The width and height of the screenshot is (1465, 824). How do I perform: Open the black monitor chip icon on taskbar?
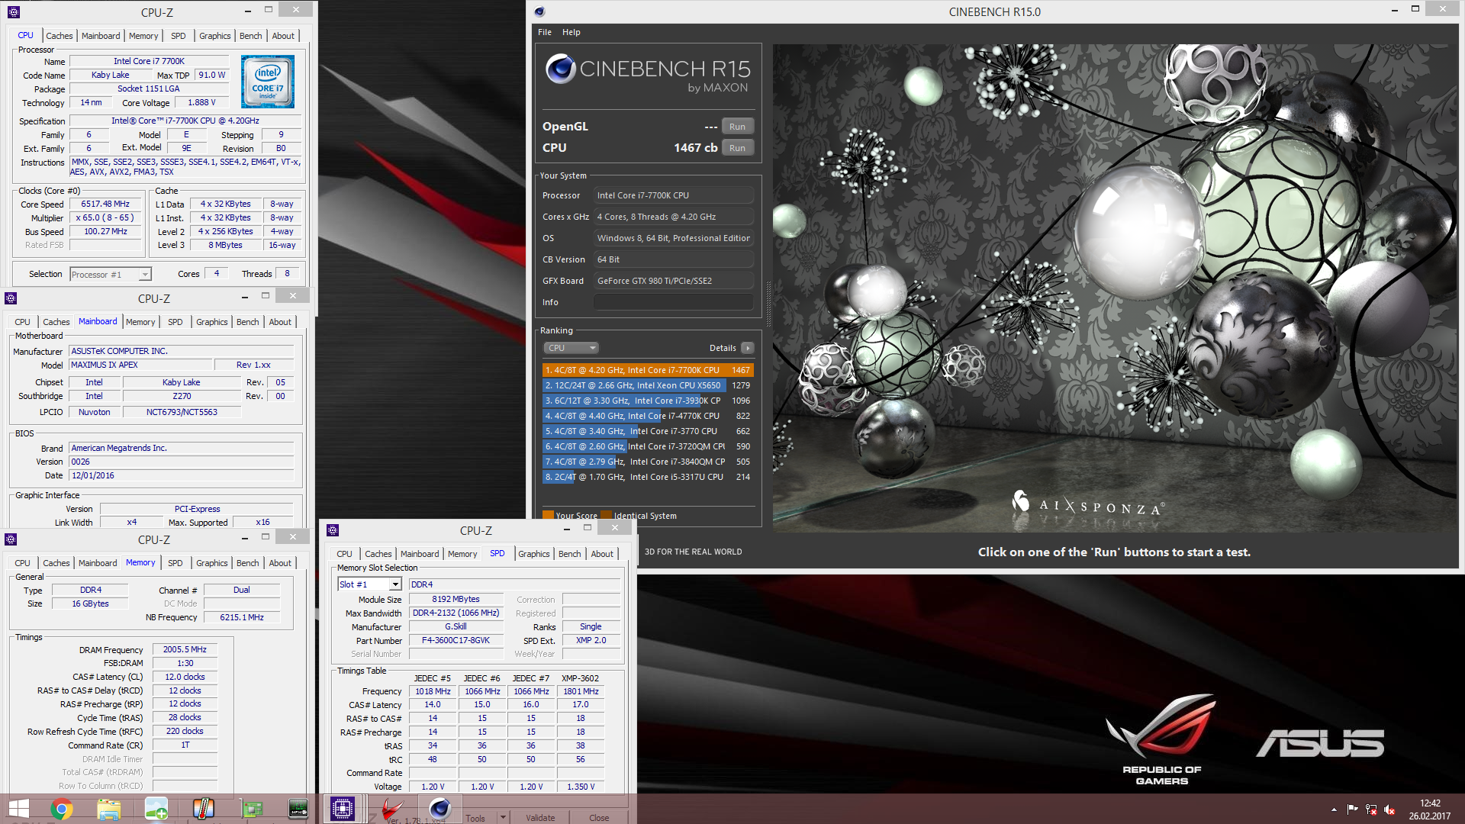click(x=298, y=810)
